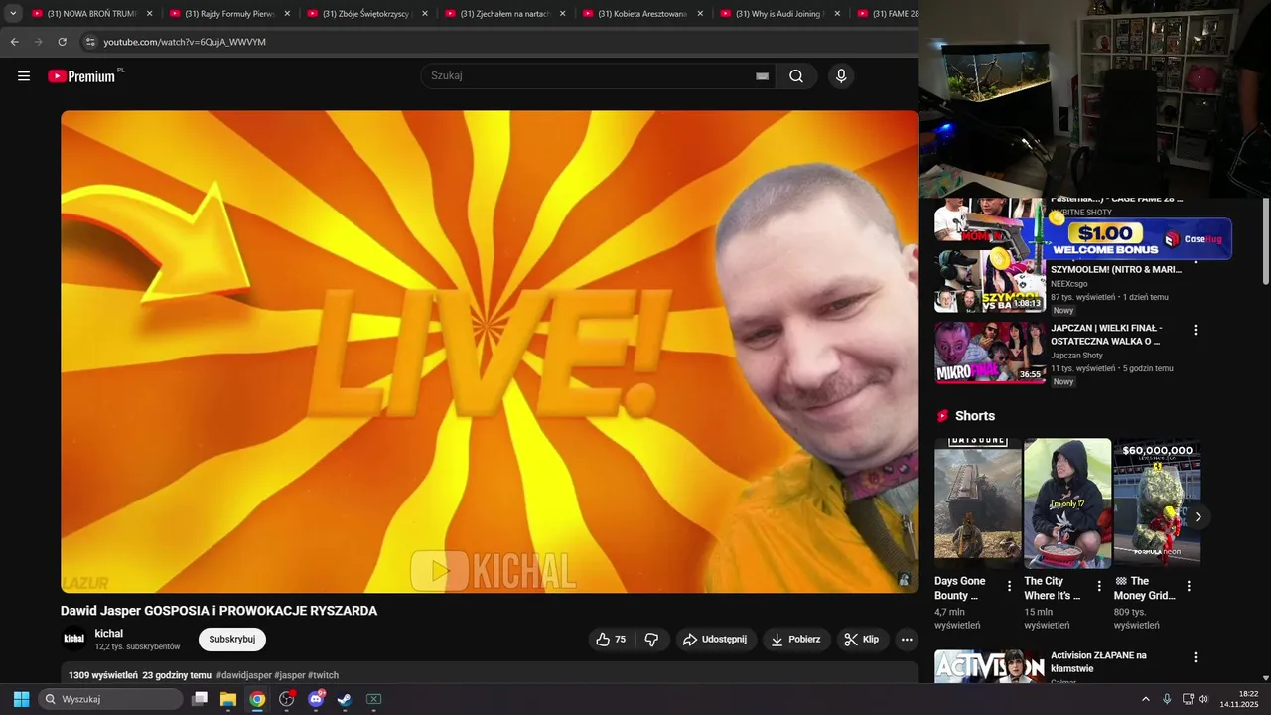
Task: Click the #twitch hashtag
Action: click(x=323, y=675)
